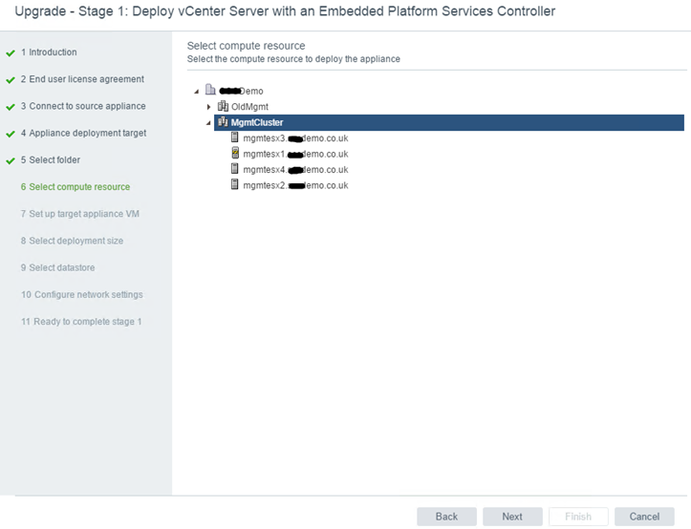Click the host icon for mgmtesx4
The width and height of the screenshot is (691, 529).
(x=235, y=169)
